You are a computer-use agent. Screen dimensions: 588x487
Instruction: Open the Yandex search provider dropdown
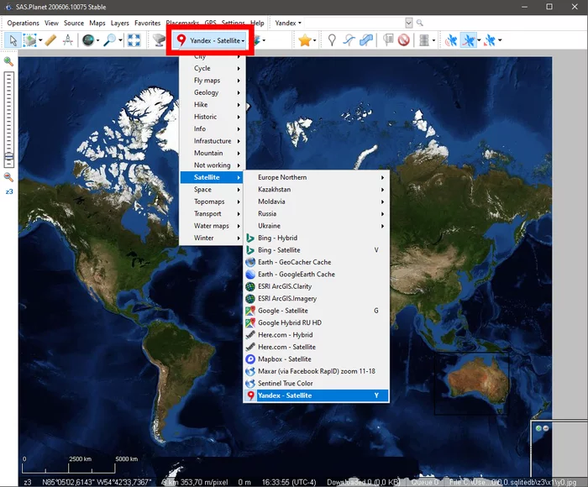point(288,23)
